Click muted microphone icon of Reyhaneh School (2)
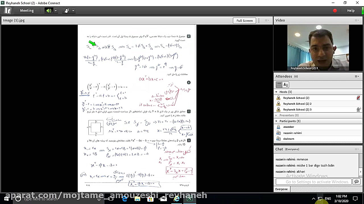 (358, 98)
